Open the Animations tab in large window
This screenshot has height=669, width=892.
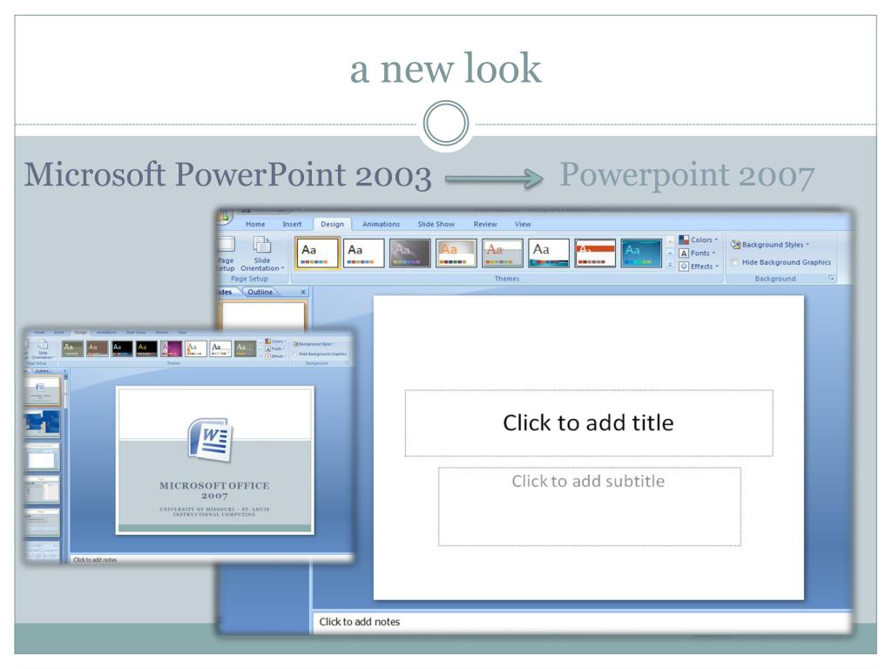(x=382, y=224)
